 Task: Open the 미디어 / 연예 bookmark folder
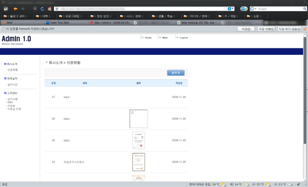(198, 16)
